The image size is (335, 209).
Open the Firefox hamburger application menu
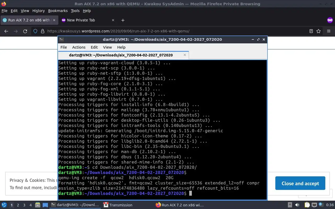click(329, 31)
